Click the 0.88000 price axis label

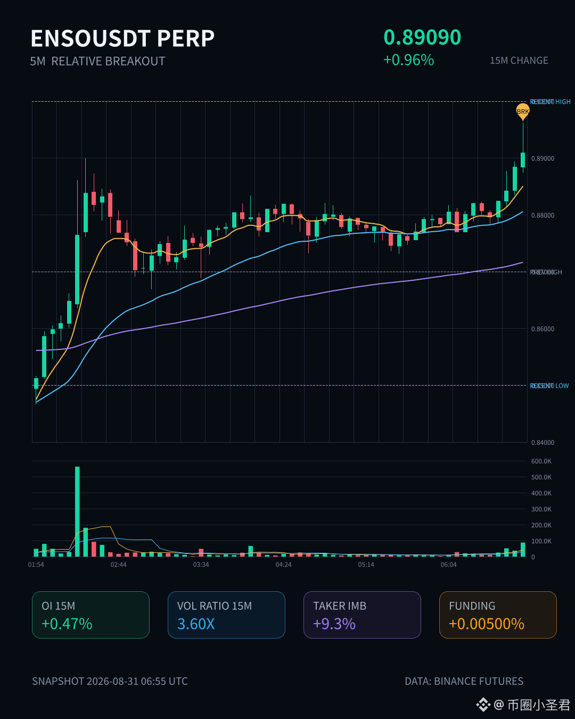tap(543, 216)
